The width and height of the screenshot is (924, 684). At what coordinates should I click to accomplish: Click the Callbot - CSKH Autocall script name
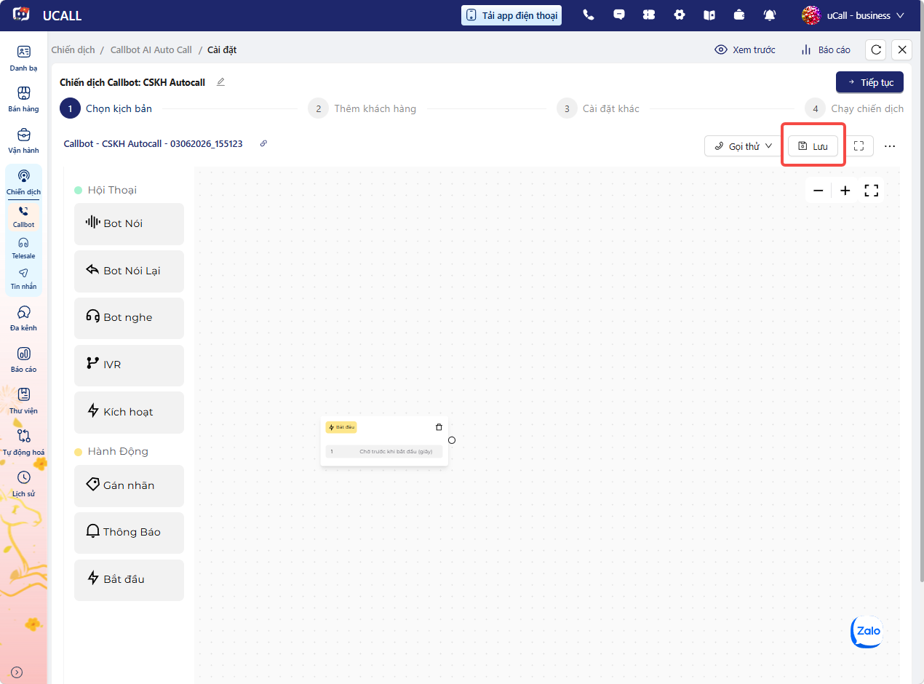(154, 144)
